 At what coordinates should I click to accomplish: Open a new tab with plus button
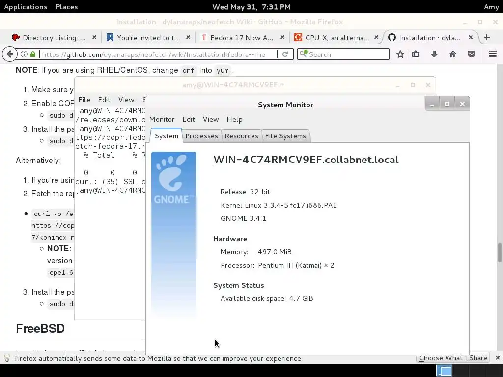point(487,37)
